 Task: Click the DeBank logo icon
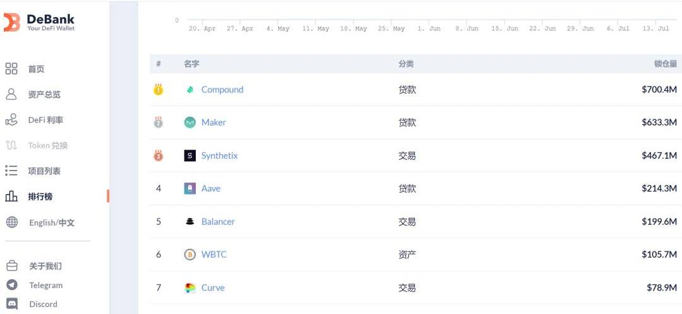point(12,22)
